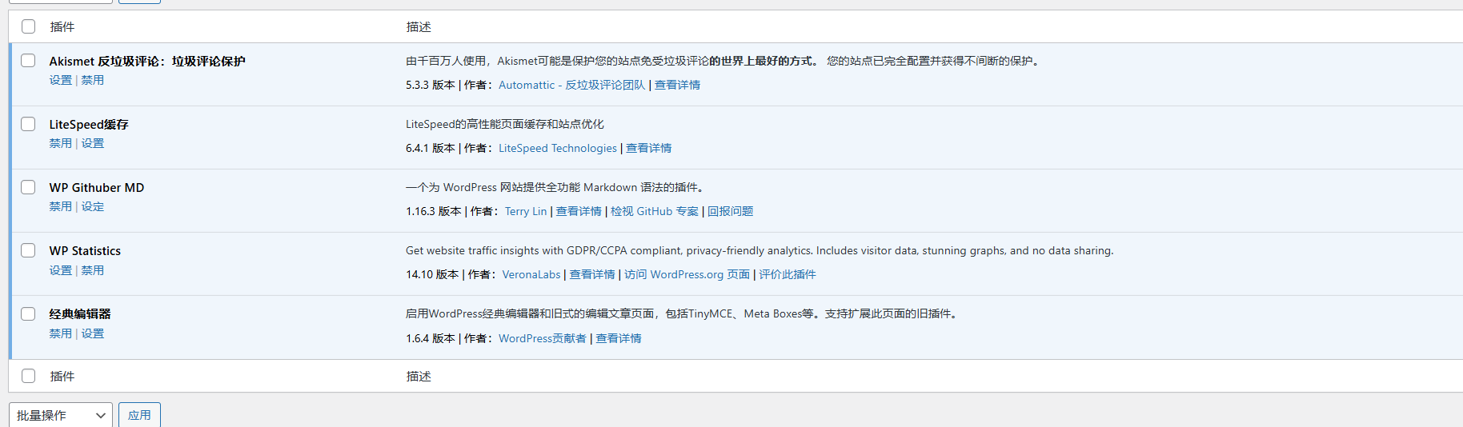1463x427 pixels.
Task: Open Akismet 设置 link
Action: click(x=60, y=80)
